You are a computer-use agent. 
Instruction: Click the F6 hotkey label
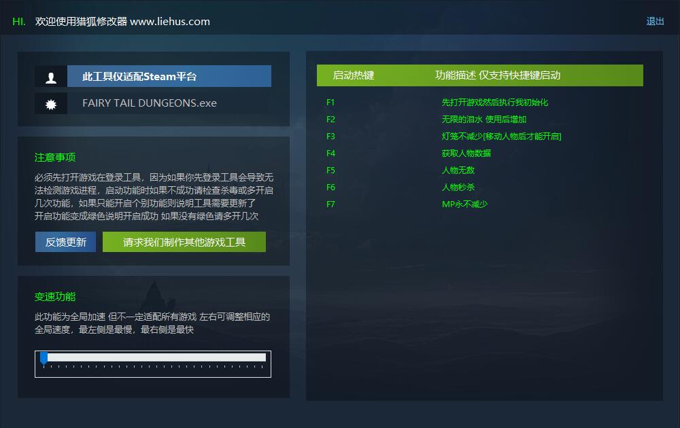point(330,187)
